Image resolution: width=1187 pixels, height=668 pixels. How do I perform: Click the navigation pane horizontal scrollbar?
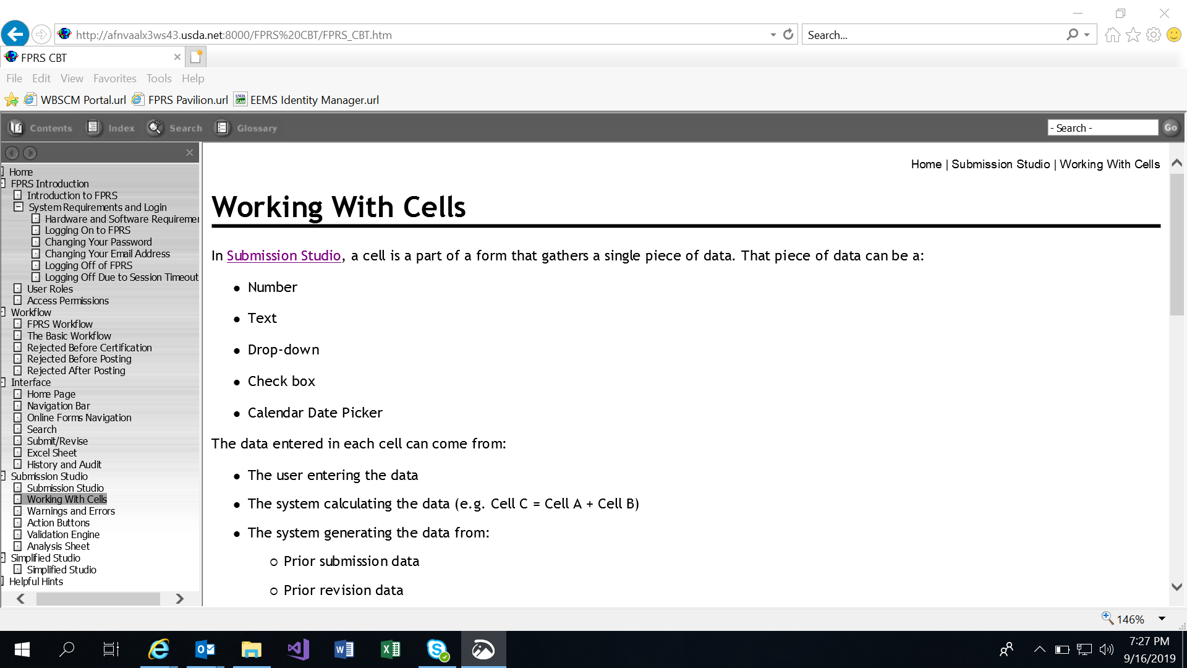click(x=98, y=599)
